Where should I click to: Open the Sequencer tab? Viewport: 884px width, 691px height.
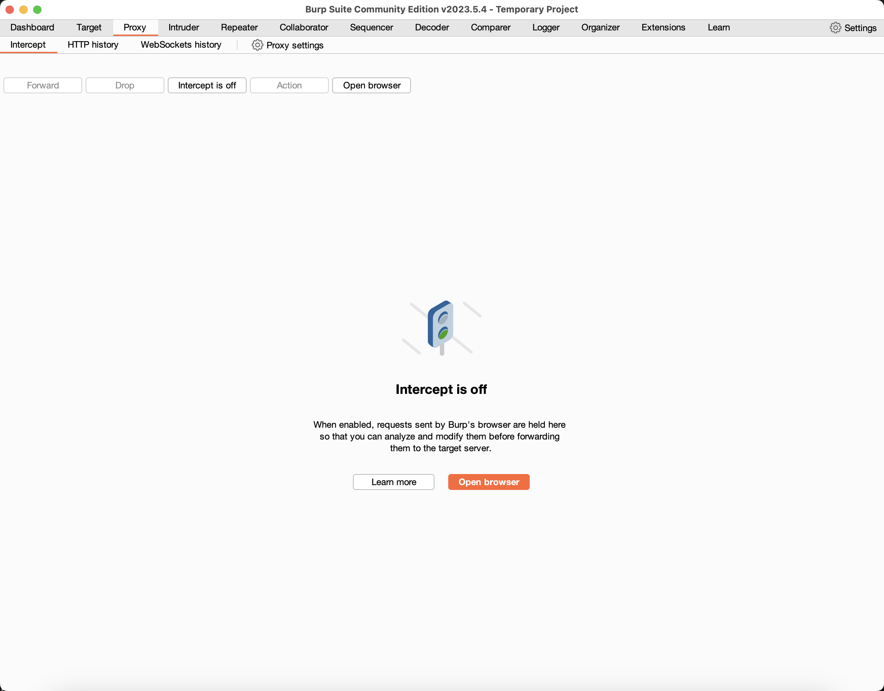371,28
